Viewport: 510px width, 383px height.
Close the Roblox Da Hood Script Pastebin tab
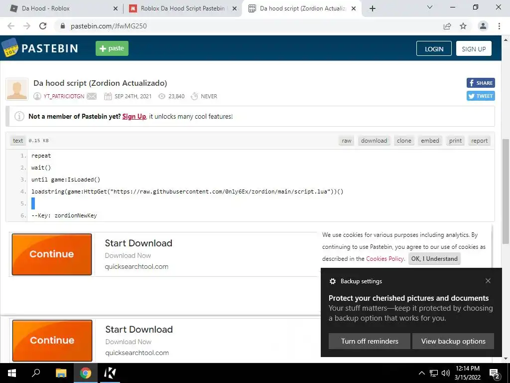coord(235,9)
